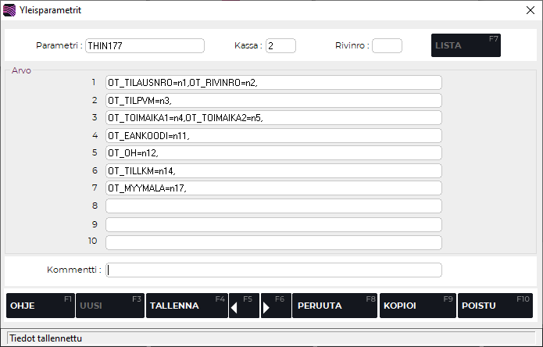Select the empty Rivinro field

[387, 45]
